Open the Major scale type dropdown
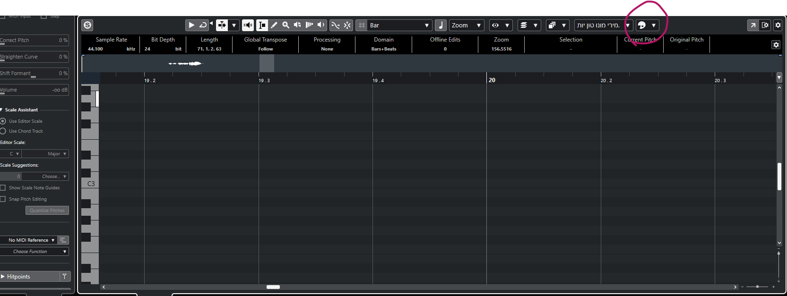 tap(45, 154)
